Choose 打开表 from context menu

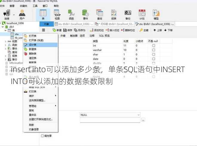41,36
